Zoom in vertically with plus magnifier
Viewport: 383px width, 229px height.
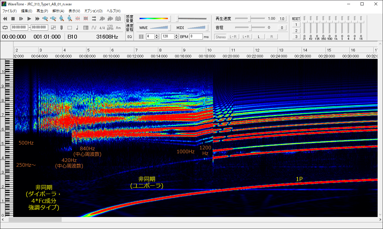[x=62, y=19]
